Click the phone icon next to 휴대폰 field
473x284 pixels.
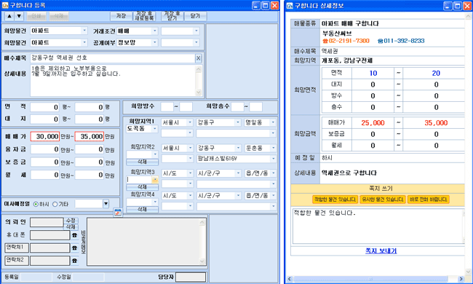coord(74,235)
